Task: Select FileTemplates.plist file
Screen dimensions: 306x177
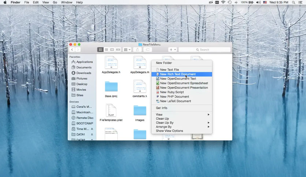Action: (x=111, y=110)
